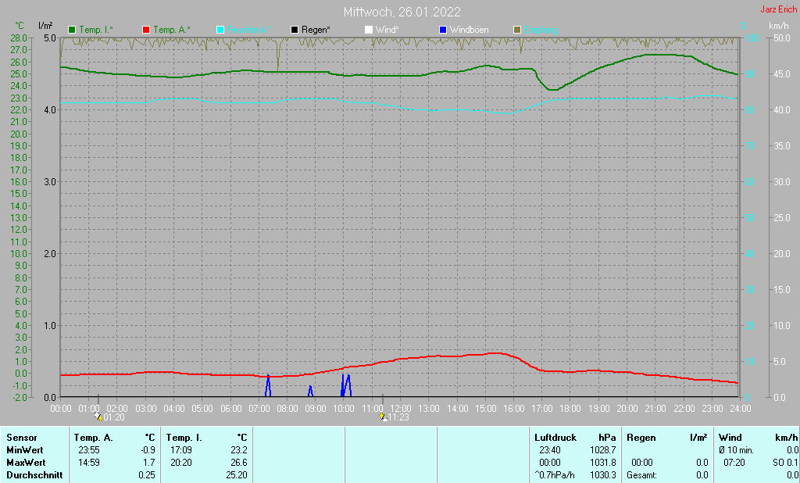Image resolution: width=800 pixels, height=483 pixels.
Task: Click the 'Sensor' header in the table
Action: point(21,438)
